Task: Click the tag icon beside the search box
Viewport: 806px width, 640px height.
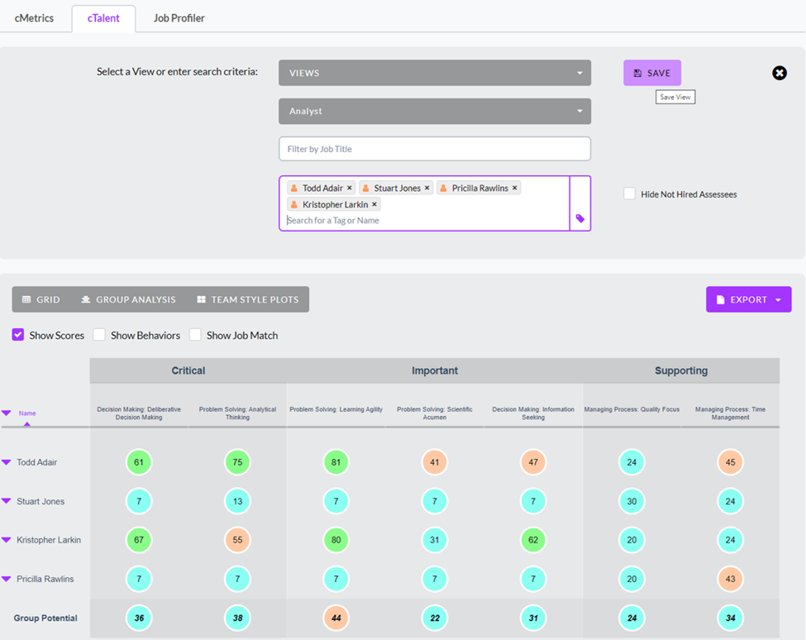Action: coord(580,219)
